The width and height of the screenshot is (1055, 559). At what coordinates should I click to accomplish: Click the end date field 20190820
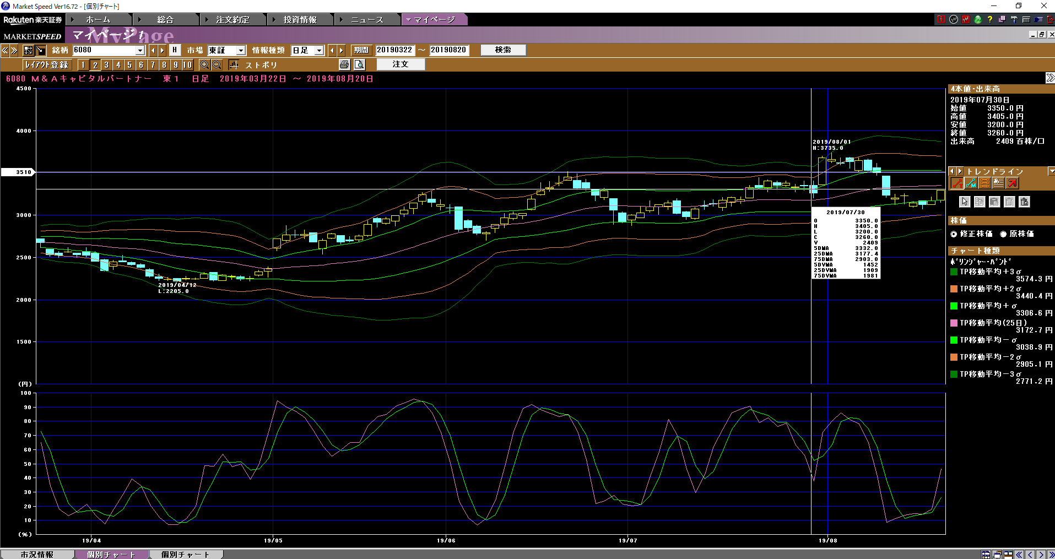(449, 50)
